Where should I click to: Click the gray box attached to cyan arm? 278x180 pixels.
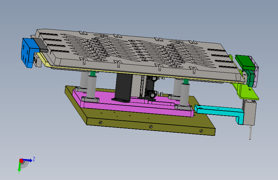pyautogui.click(x=250, y=112)
